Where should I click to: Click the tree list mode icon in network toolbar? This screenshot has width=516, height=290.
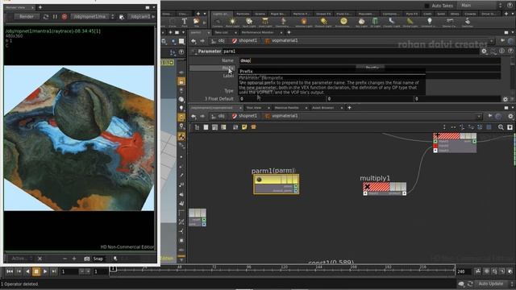click(x=197, y=127)
